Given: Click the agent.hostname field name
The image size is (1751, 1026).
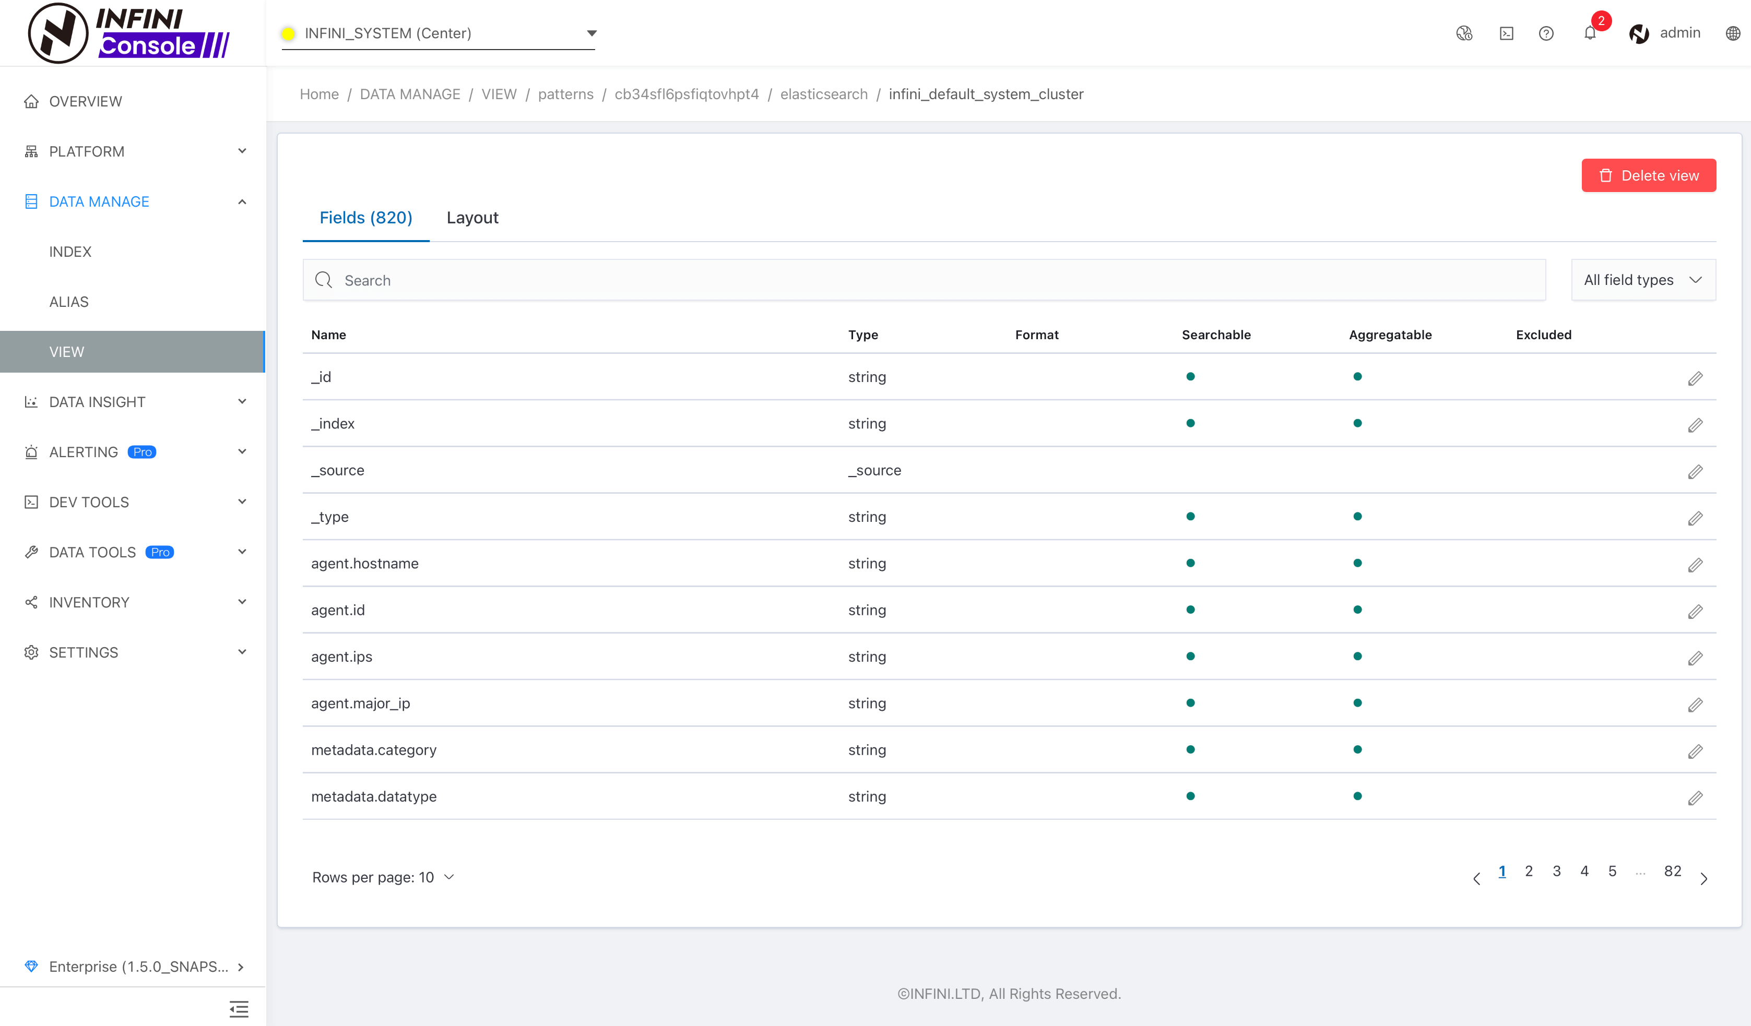Looking at the screenshot, I should click(365, 564).
